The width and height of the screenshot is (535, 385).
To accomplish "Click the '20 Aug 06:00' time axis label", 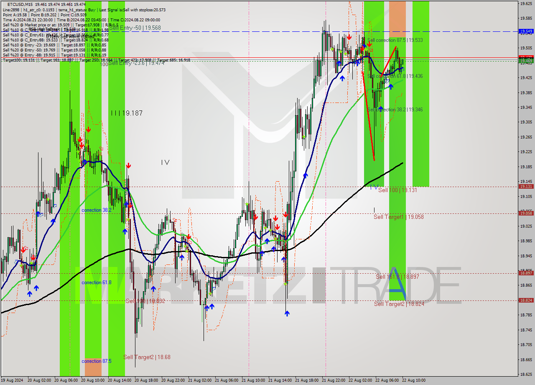I will pos(66,380).
